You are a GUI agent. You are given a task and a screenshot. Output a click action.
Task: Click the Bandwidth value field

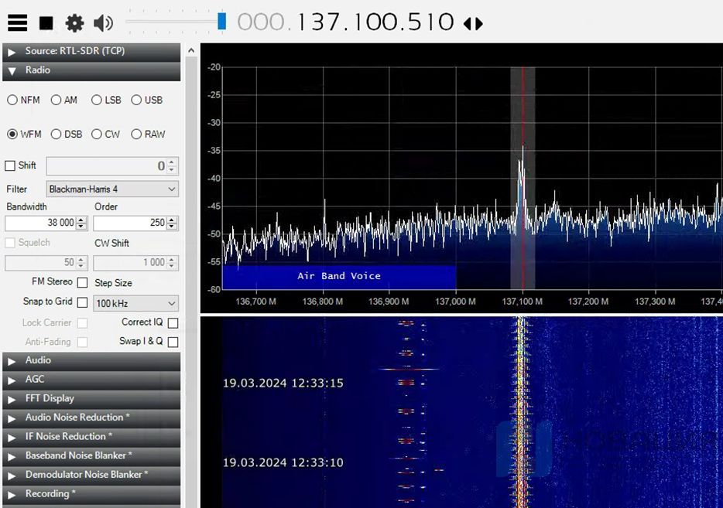39,223
